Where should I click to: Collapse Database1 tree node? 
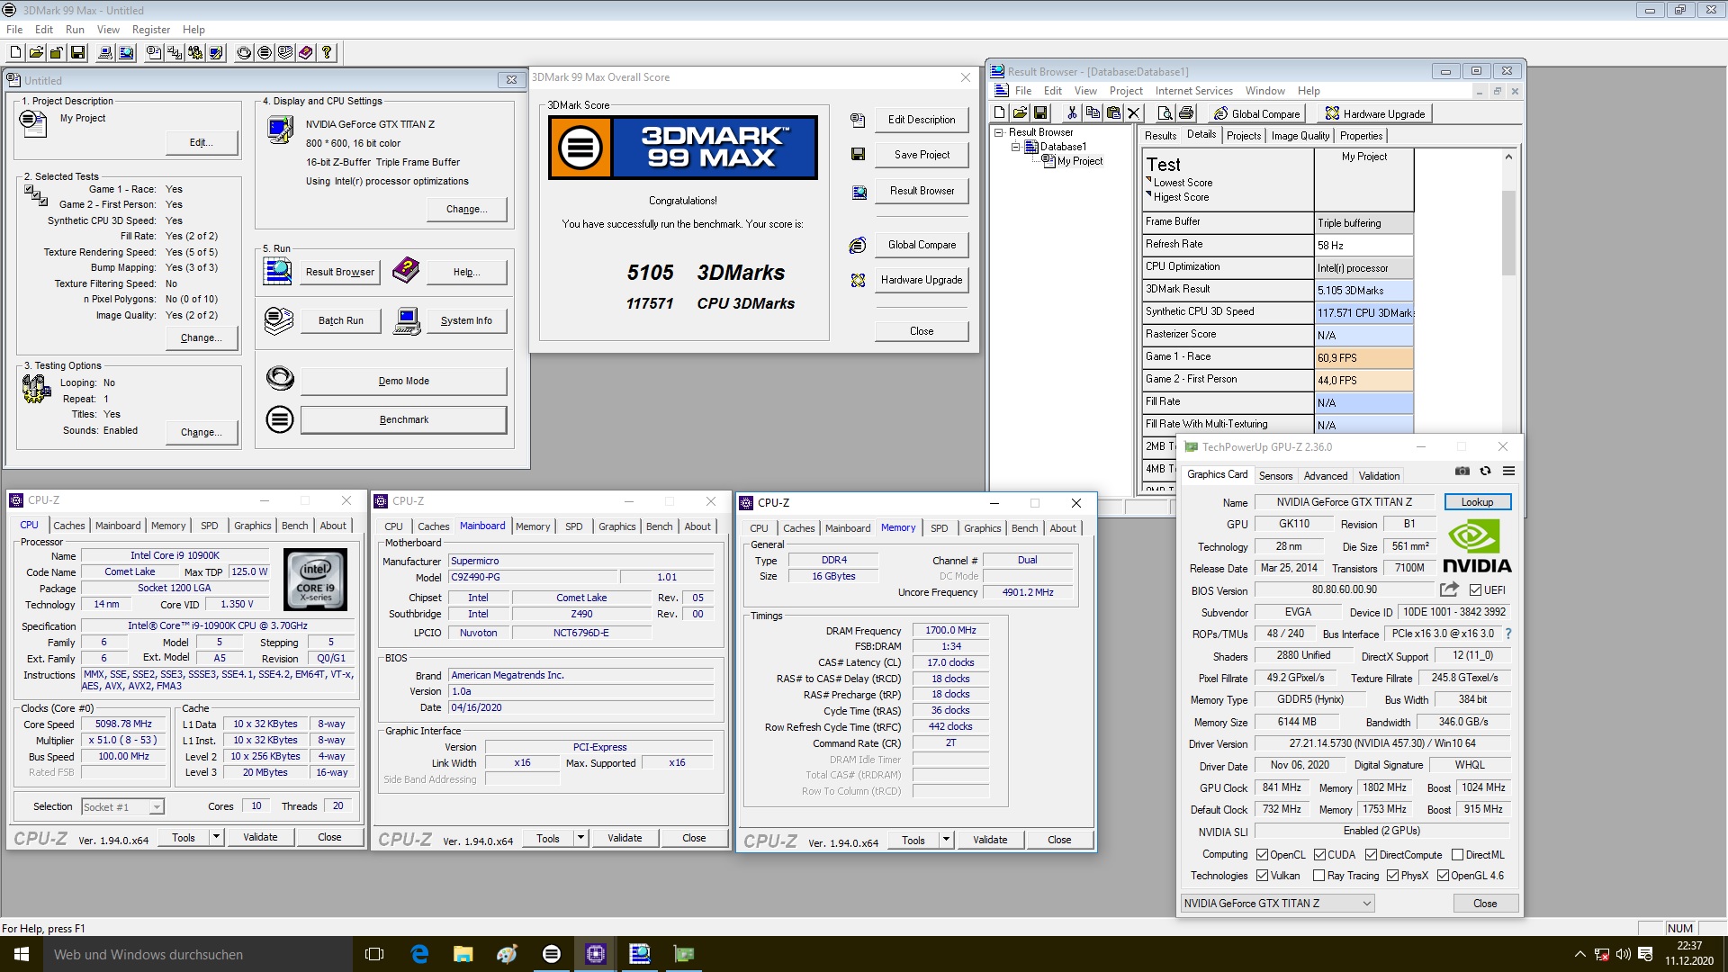[1015, 147]
